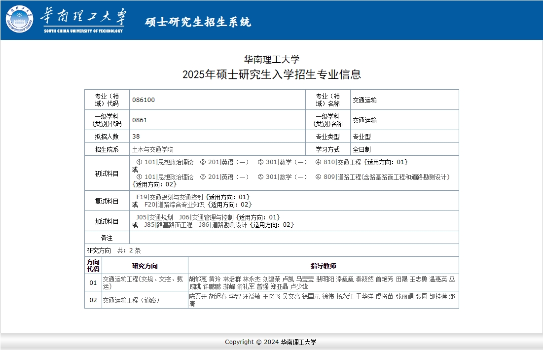Click the 招生院系 label cell

107,149
